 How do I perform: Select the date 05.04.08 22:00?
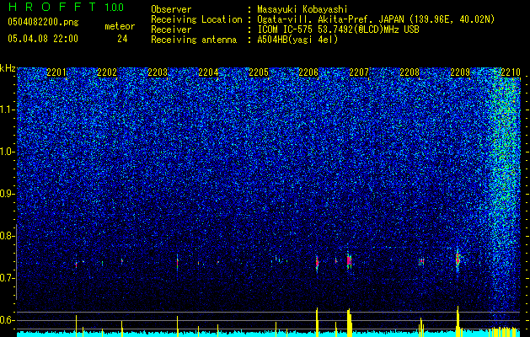[x=43, y=39]
